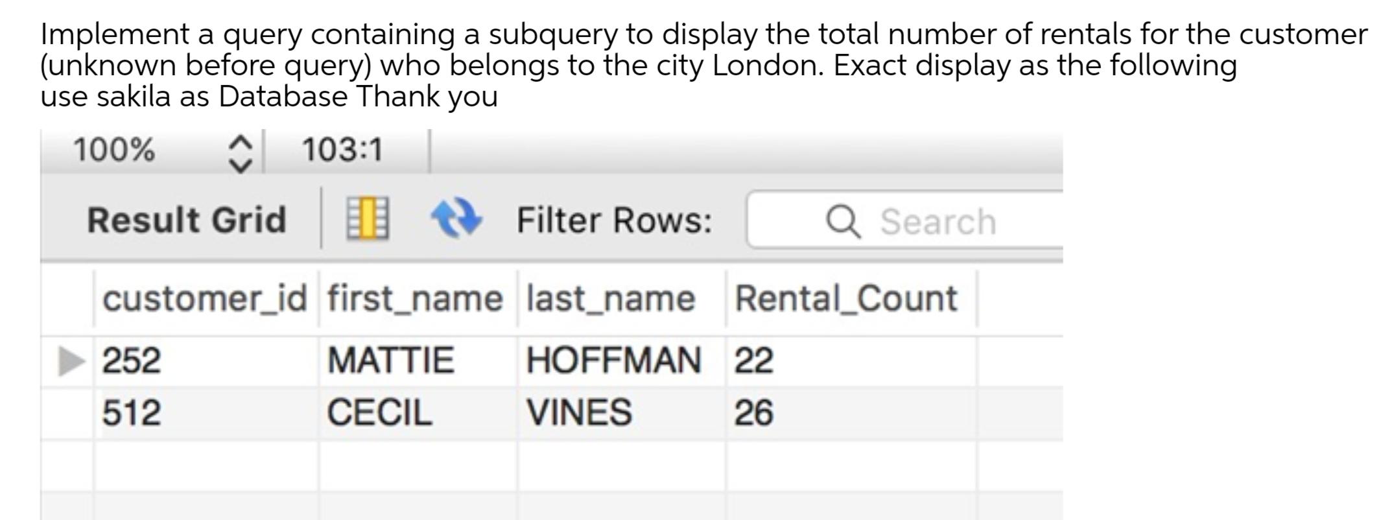Screen dimensions: 1383x520
Task: Click the Rental_Count column header
Action: coord(846,299)
